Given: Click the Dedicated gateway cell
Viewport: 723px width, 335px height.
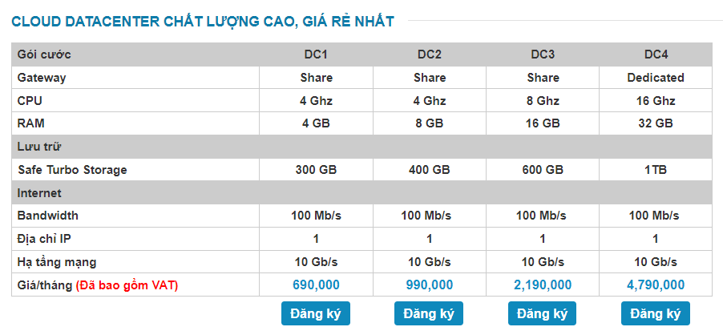Looking at the screenshot, I should coord(656,78).
